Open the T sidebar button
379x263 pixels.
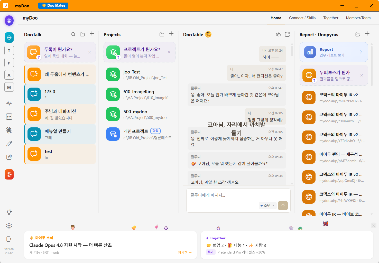[9, 51]
